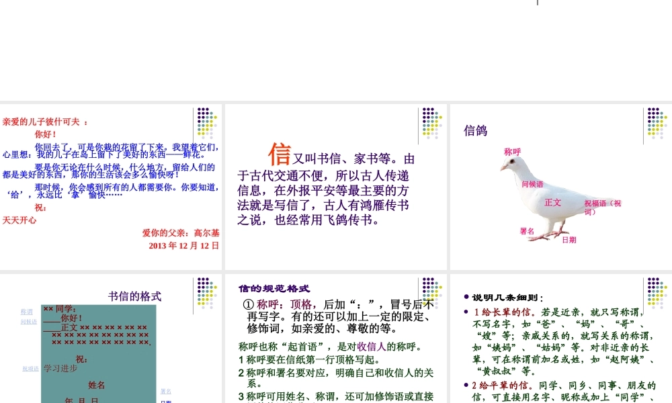Open the 问候语 blue link
Viewport: 672px width, 403px height.
(28, 320)
